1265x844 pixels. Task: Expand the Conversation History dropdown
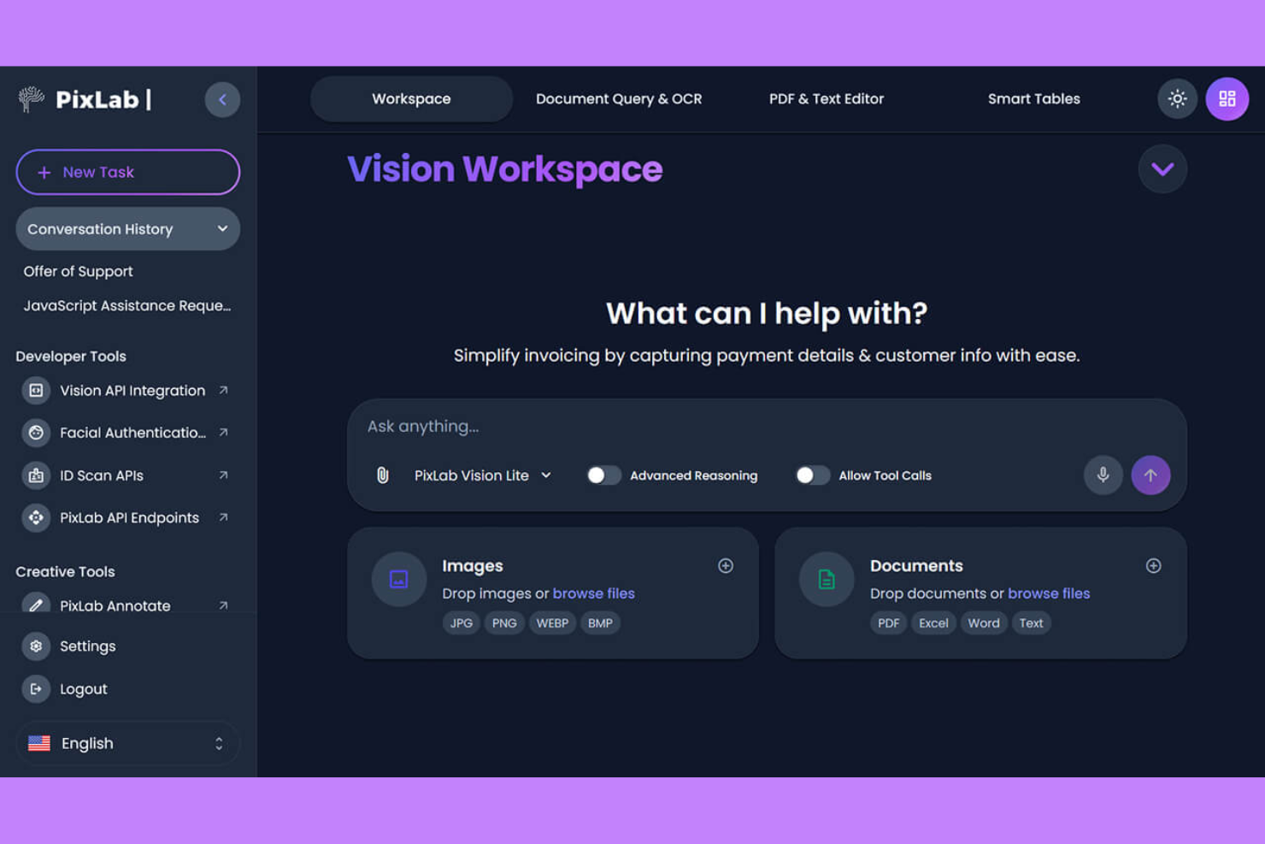127,228
